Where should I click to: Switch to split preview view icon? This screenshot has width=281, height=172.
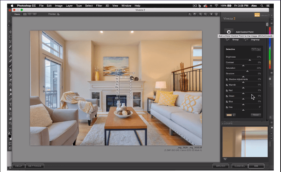pyautogui.click(x=30, y=14)
